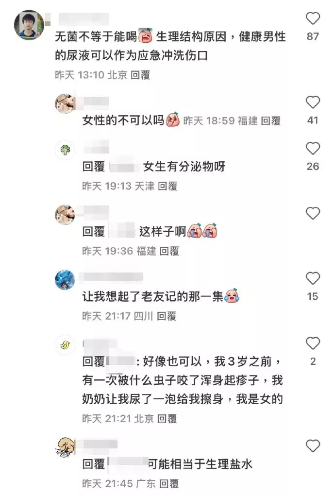
Task: Reply to the 21:17 四川 comment
Action: [167, 316]
